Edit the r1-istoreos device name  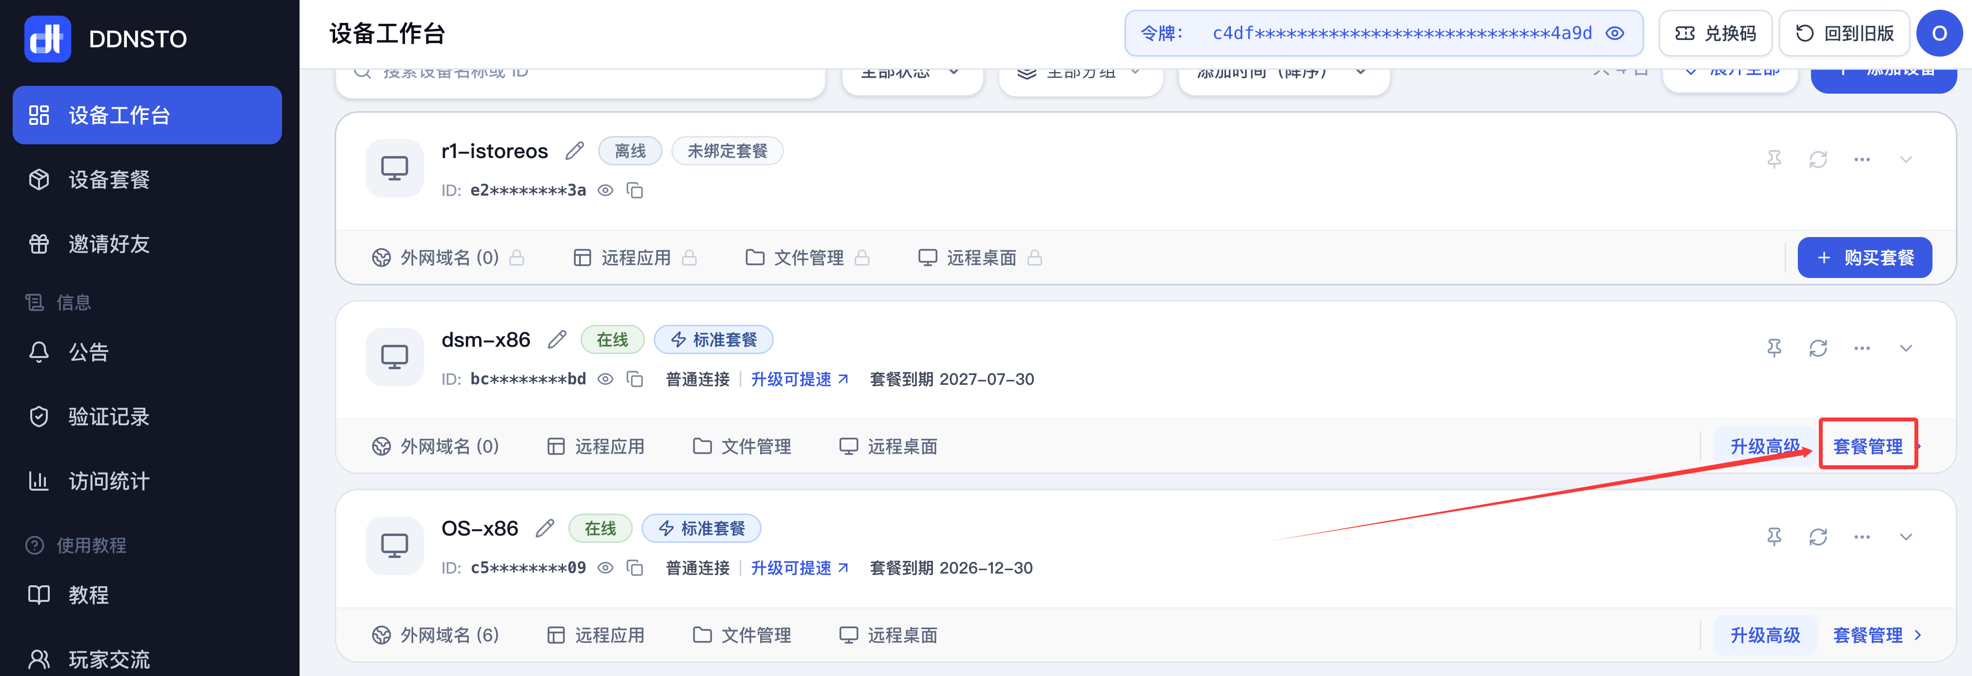575,151
